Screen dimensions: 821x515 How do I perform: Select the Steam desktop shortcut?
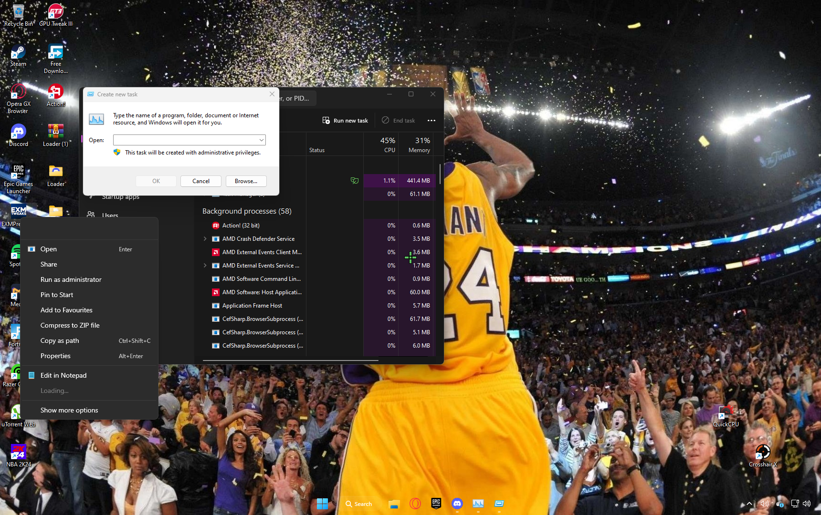click(18, 55)
